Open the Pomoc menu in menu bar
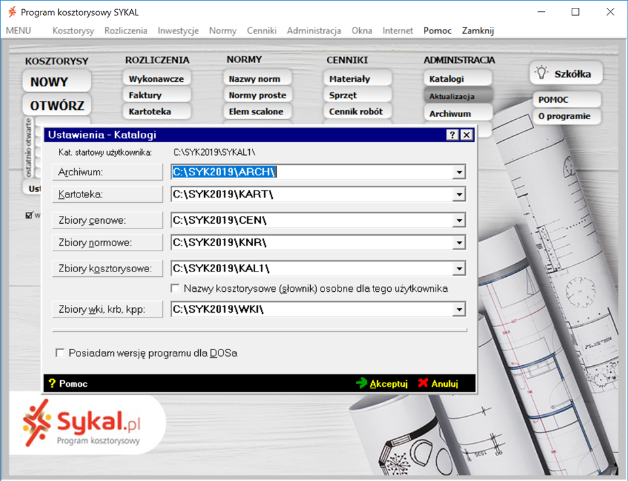The width and height of the screenshot is (628, 481). (438, 31)
